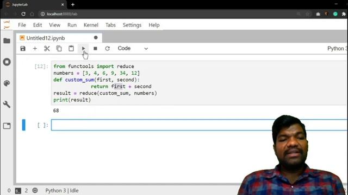Cut selected cells with scissors icon
The width and height of the screenshot is (348, 195).
pyautogui.click(x=47, y=48)
